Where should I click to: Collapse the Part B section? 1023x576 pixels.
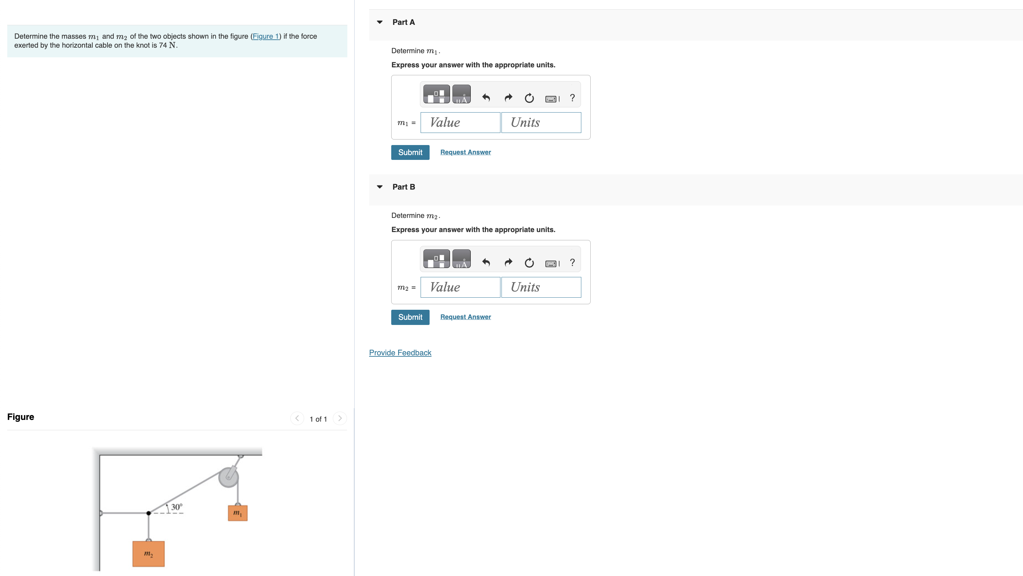point(380,187)
